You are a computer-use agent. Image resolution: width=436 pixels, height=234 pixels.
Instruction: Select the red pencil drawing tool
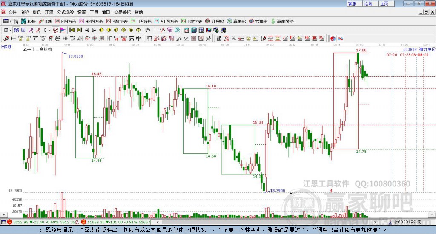[x=6, y=38]
